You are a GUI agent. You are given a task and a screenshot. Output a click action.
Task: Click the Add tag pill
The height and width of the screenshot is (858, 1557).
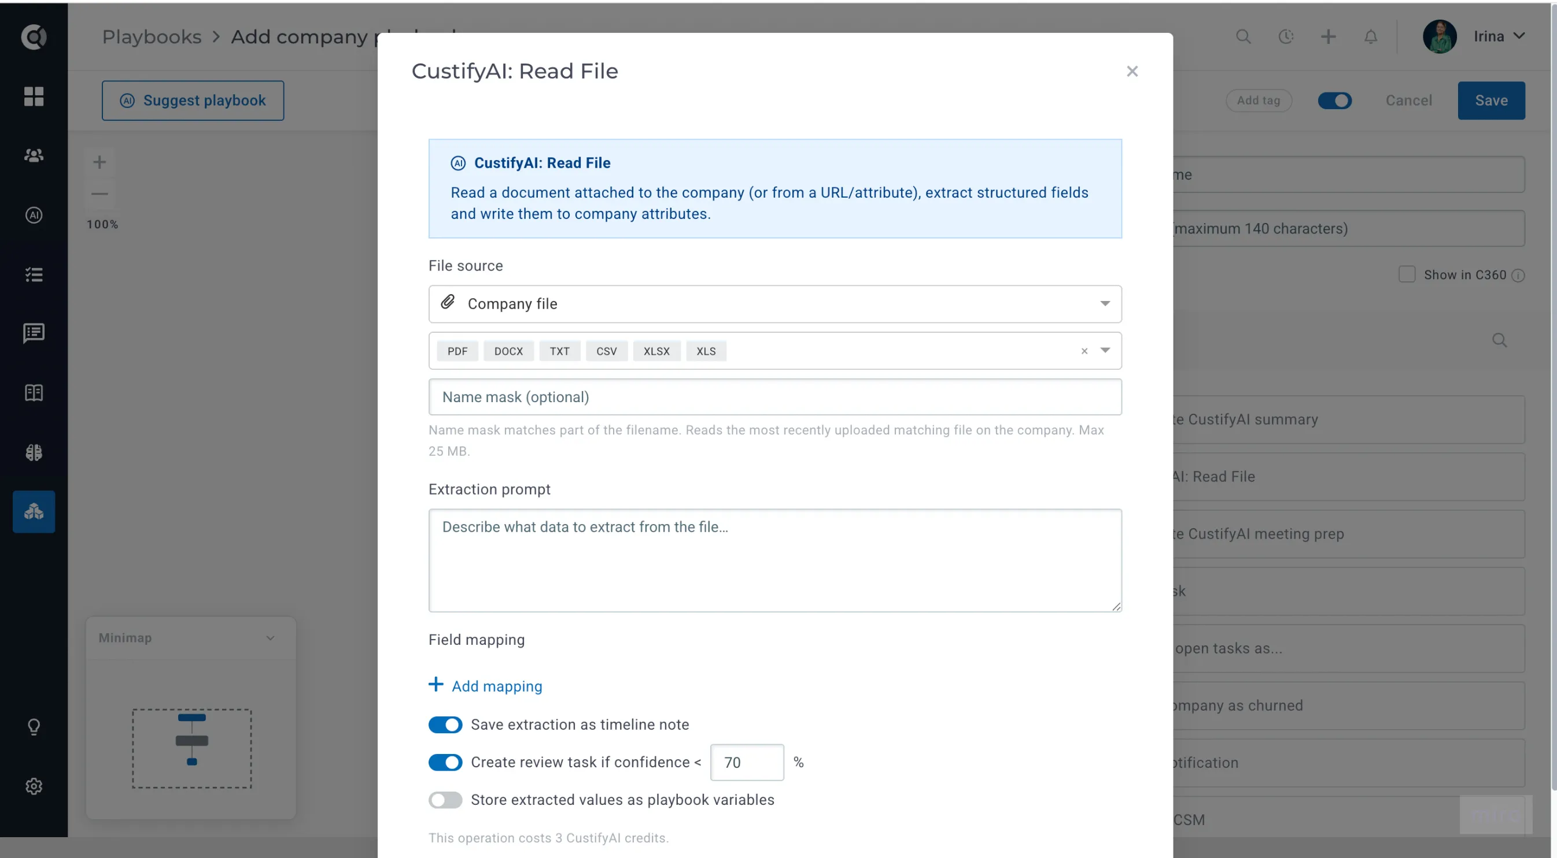(1259, 100)
